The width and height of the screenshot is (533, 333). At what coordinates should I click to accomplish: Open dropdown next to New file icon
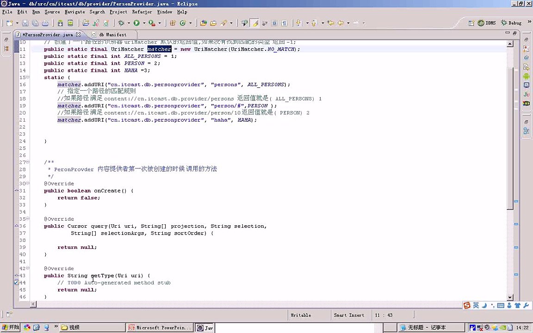[x=17, y=23]
